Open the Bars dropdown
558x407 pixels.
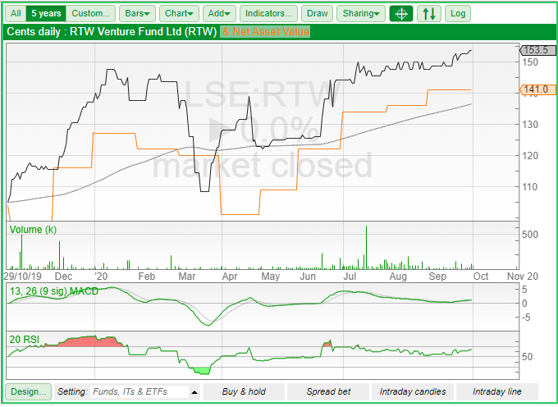pyautogui.click(x=137, y=13)
